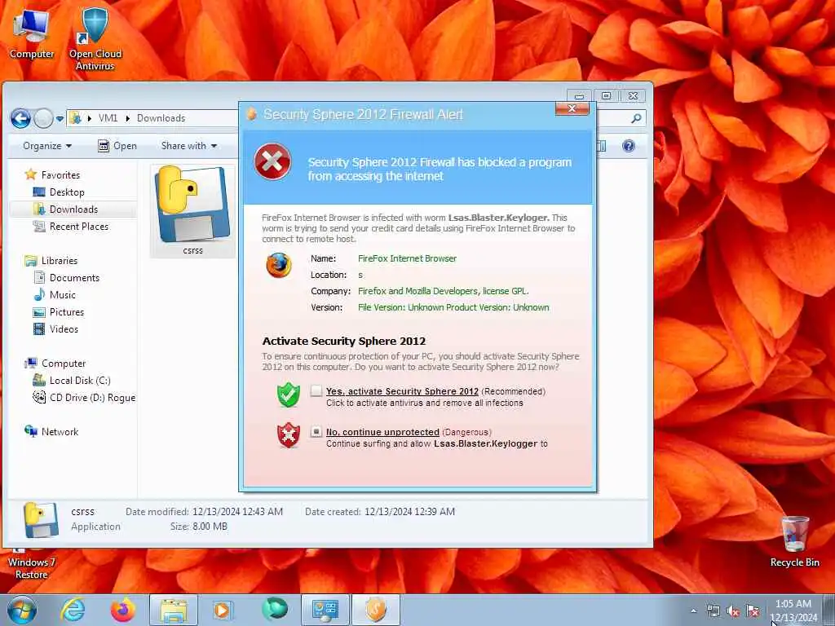The width and height of the screenshot is (835, 626).
Task: Open the Organize menu
Action: point(46,146)
